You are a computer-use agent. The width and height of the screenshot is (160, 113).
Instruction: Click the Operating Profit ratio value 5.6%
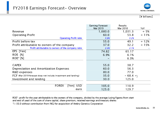pyautogui.click(x=107, y=38)
